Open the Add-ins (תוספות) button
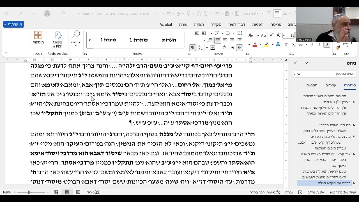Screen dimensions: 359x202 38,38
